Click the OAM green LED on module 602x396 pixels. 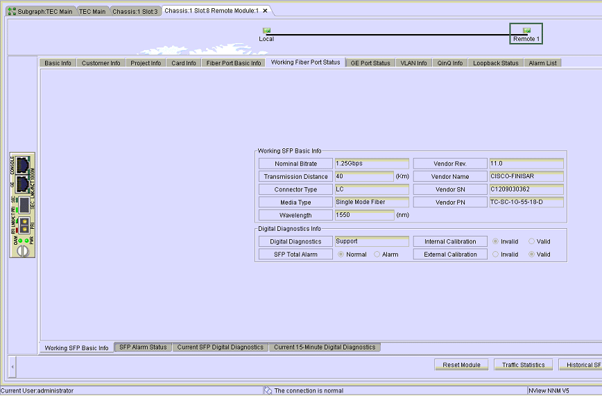pyautogui.click(x=20, y=241)
